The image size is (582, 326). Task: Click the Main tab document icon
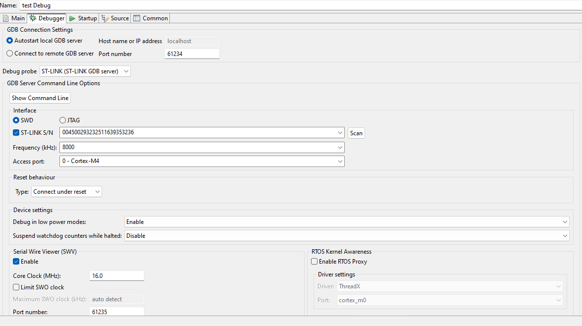(x=6, y=18)
